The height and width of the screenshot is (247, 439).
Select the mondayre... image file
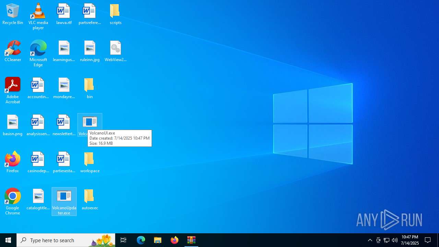64,89
